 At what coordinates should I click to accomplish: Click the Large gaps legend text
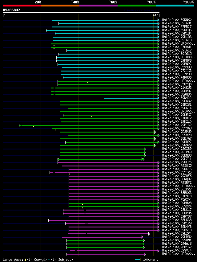click(x=38, y=260)
